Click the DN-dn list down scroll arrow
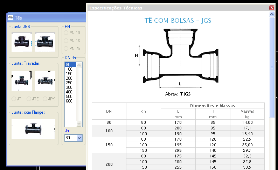 (79, 123)
